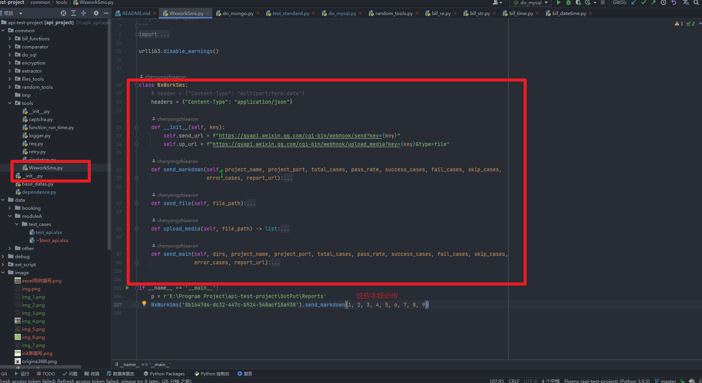This screenshot has height=383, width=702.
Task: Collapse the tools folder
Action: point(10,103)
